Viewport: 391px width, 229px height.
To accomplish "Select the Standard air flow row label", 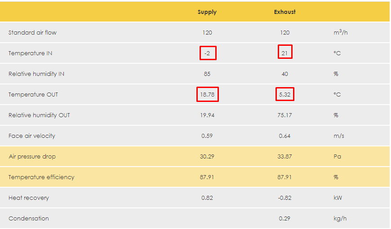I will click(32, 33).
